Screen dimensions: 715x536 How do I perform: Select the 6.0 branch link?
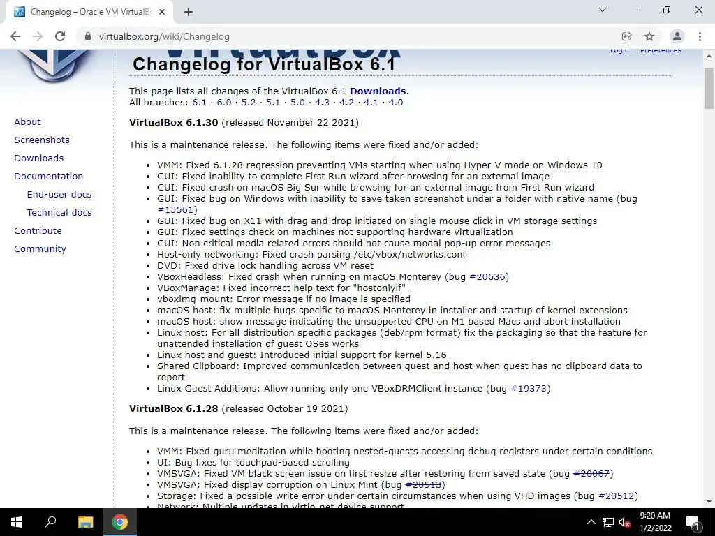224,102
